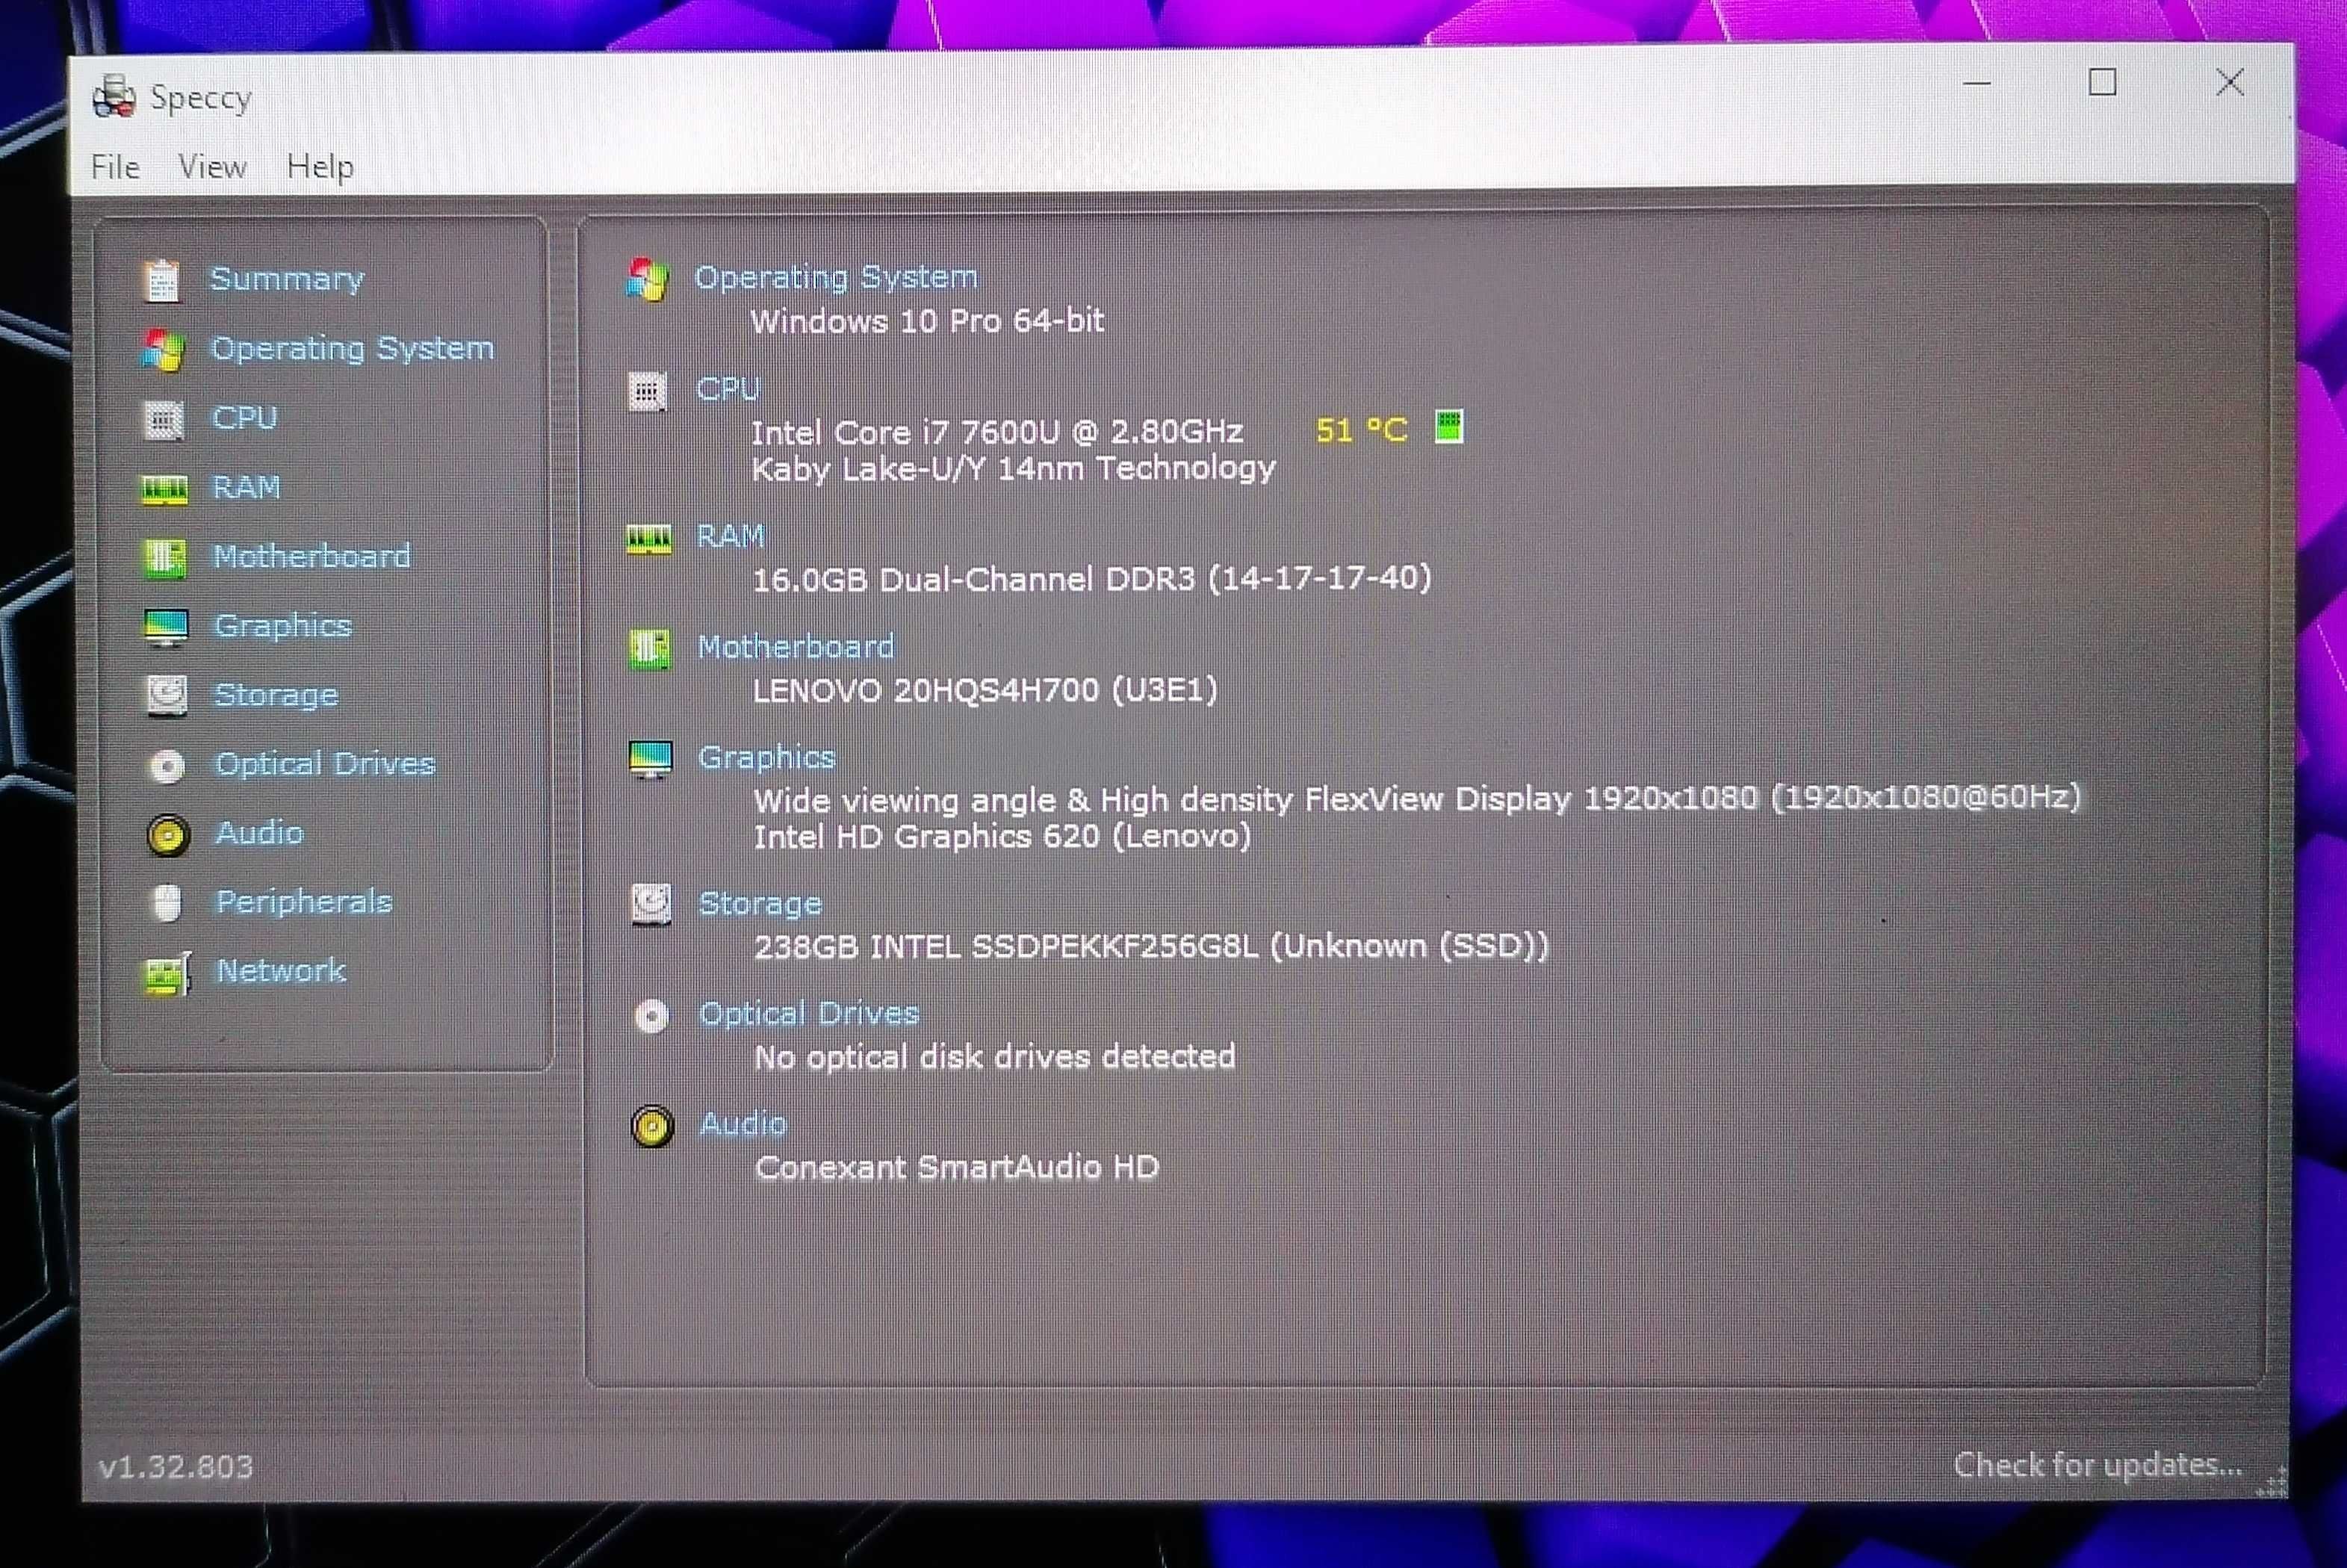Click the Windows flag icon in summary panel
This screenshot has height=1568, width=2347.
[x=647, y=279]
